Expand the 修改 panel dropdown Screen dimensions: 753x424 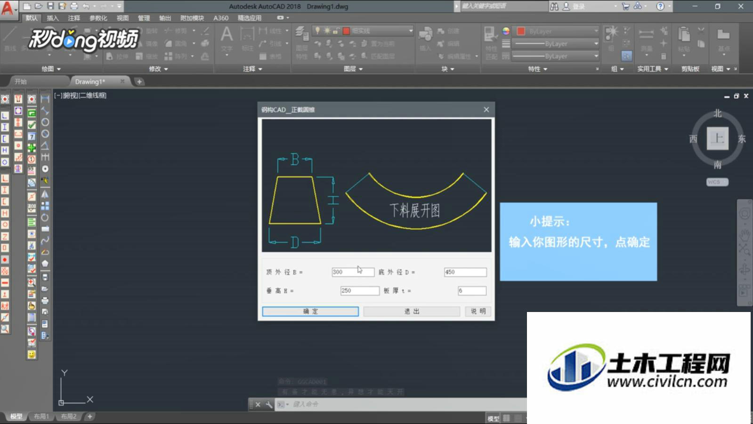158,69
